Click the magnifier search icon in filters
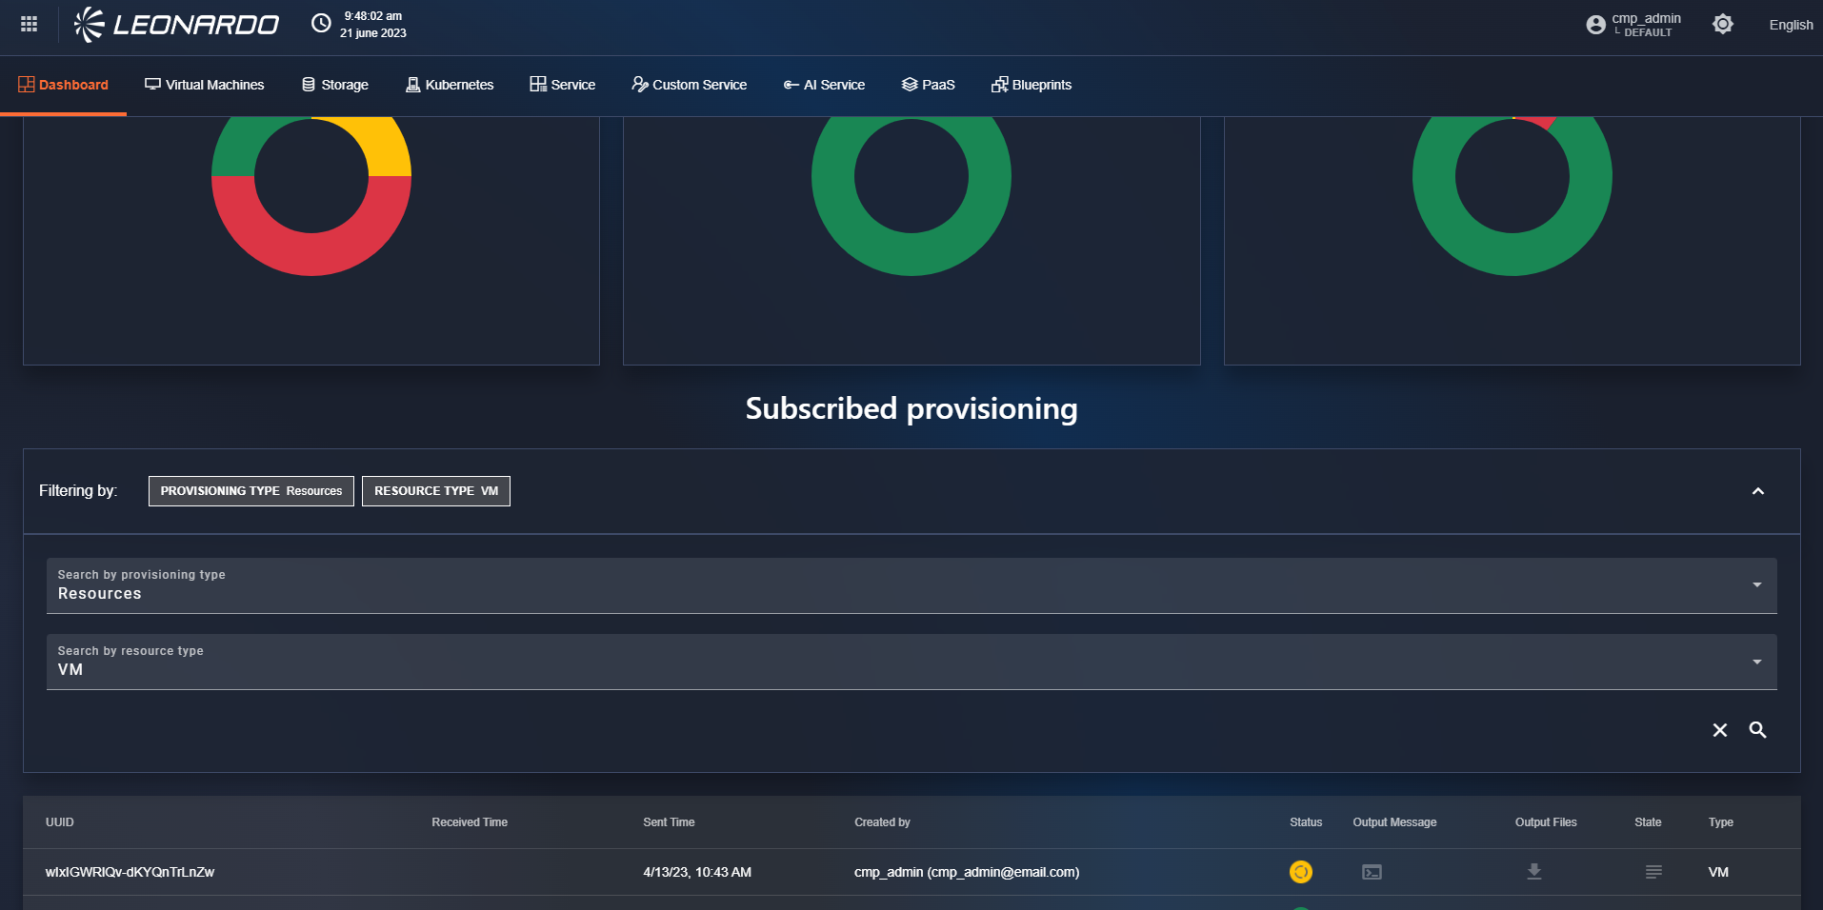This screenshot has width=1823, height=910. tap(1757, 730)
